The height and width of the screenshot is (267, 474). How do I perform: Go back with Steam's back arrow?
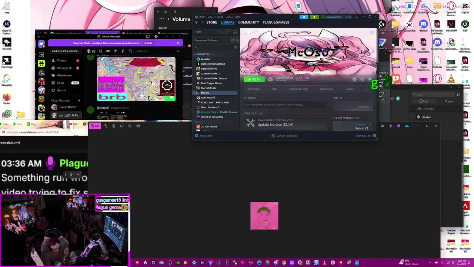click(196, 22)
